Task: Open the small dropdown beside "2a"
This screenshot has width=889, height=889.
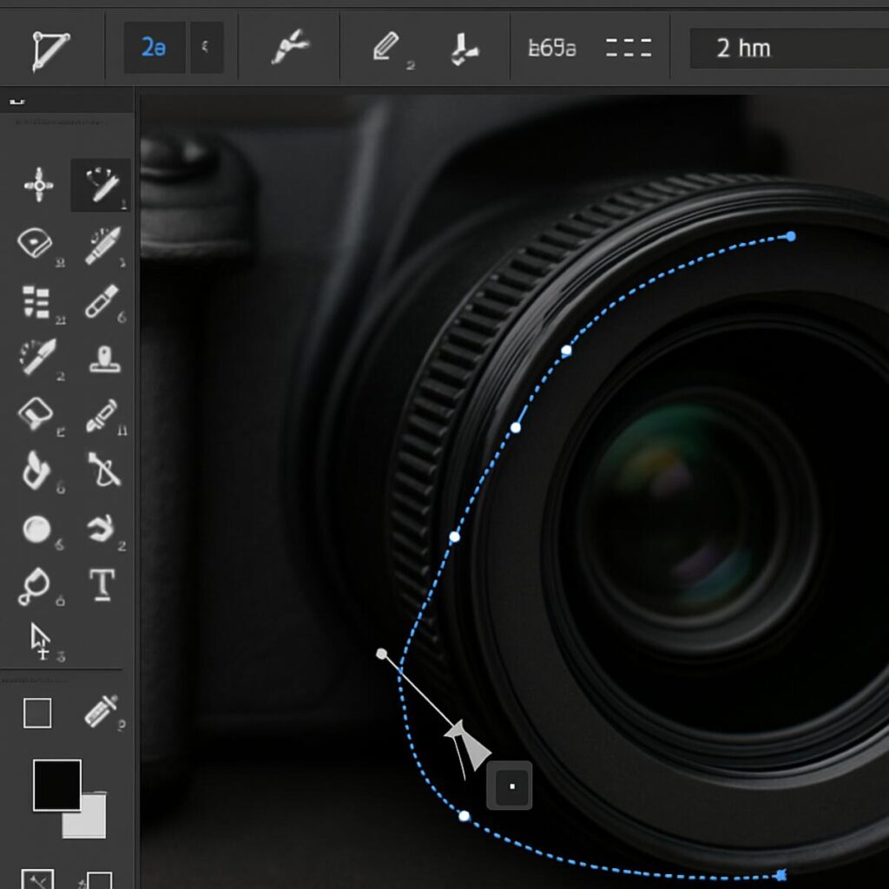Action: point(207,48)
